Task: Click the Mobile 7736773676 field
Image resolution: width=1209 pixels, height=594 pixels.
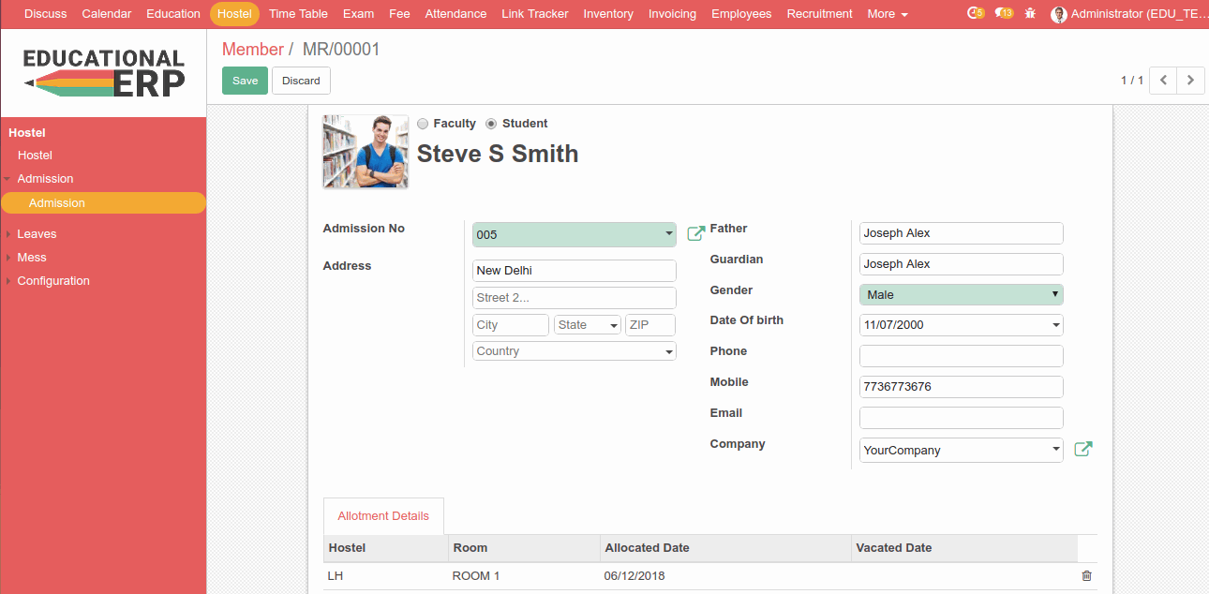Action: (x=962, y=387)
